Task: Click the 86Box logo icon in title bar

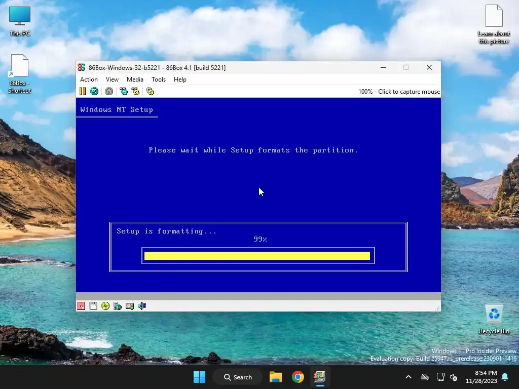Action: coord(82,67)
